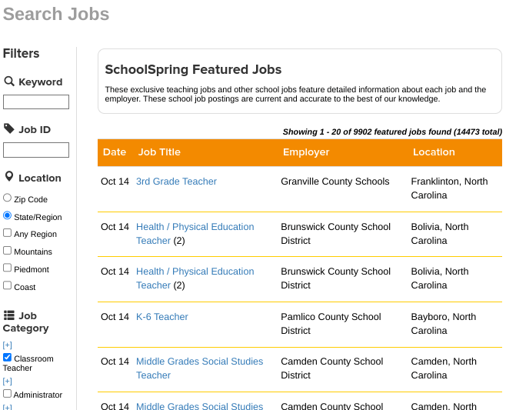Expand the Classroom Teacher [+] subcategories
This screenshot has width=506, height=410.
(x=8, y=345)
